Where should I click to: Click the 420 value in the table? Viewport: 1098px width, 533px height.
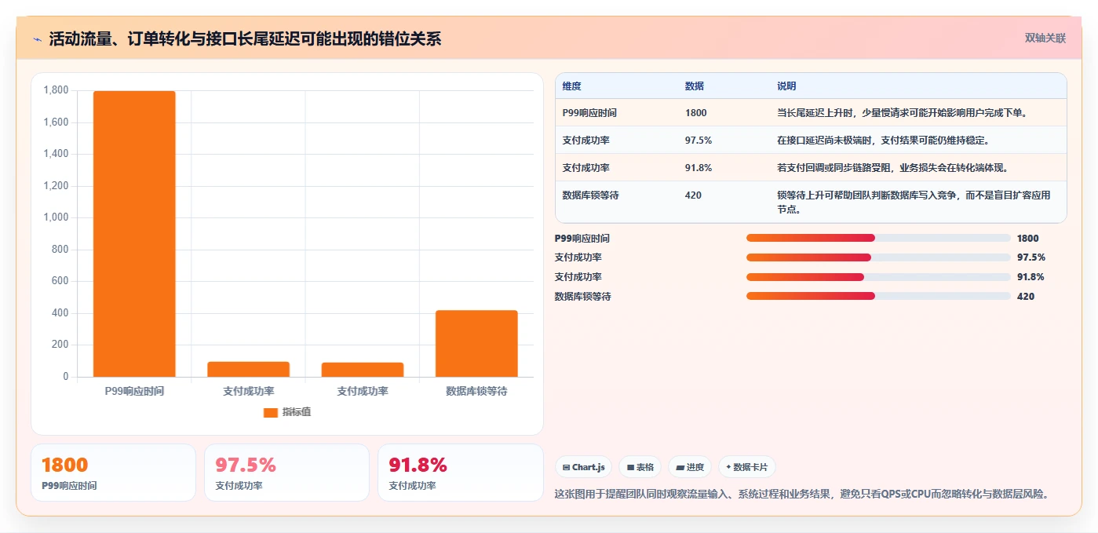[693, 195]
